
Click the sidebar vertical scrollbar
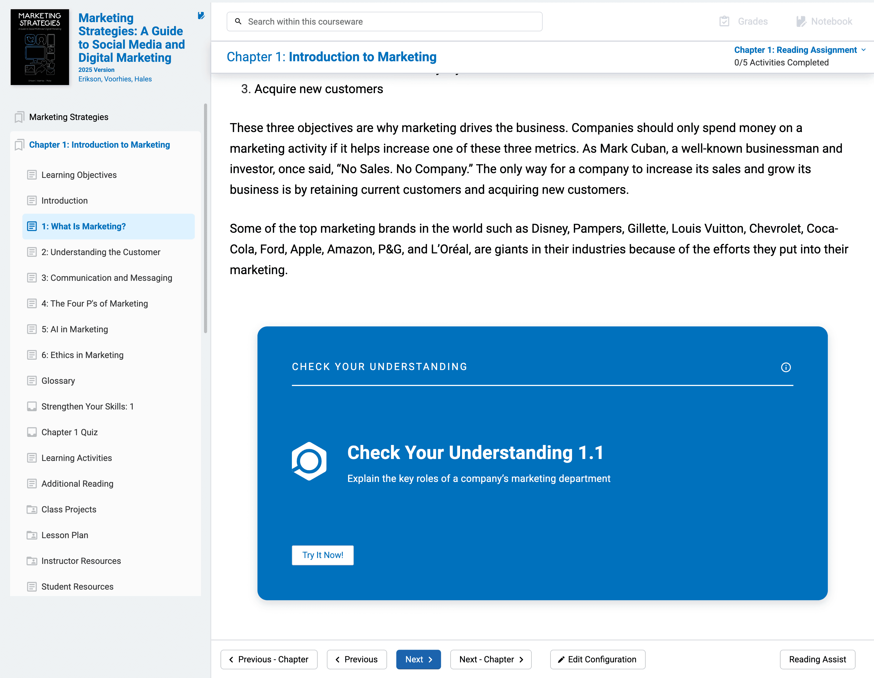click(x=206, y=218)
